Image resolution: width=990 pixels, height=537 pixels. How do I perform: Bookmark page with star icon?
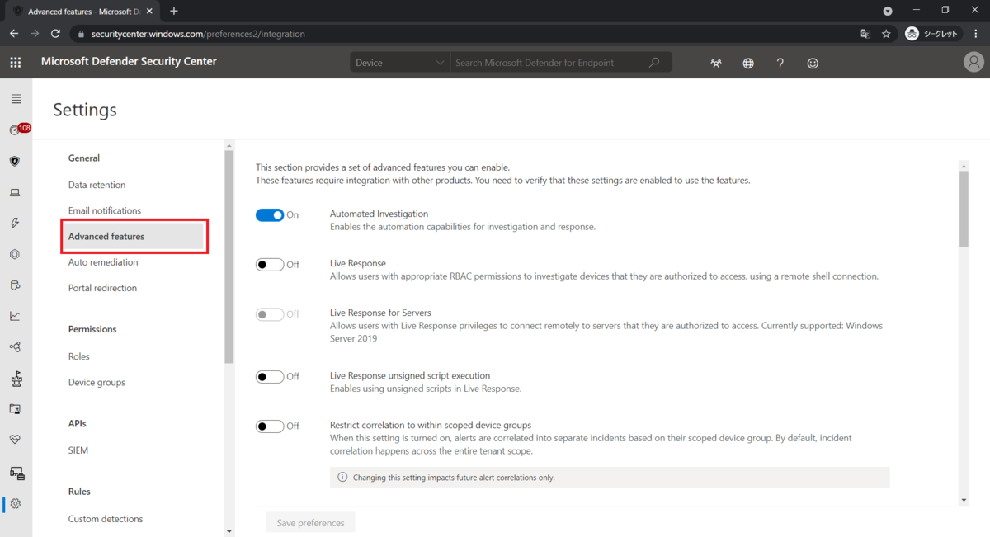pos(886,34)
